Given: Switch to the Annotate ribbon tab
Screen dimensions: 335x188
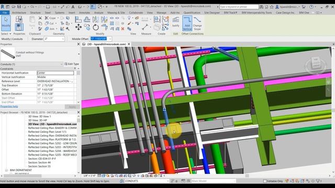Looking at the screenshot, I should 84,13.
